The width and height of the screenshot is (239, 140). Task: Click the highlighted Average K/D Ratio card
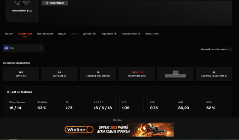click(175, 74)
